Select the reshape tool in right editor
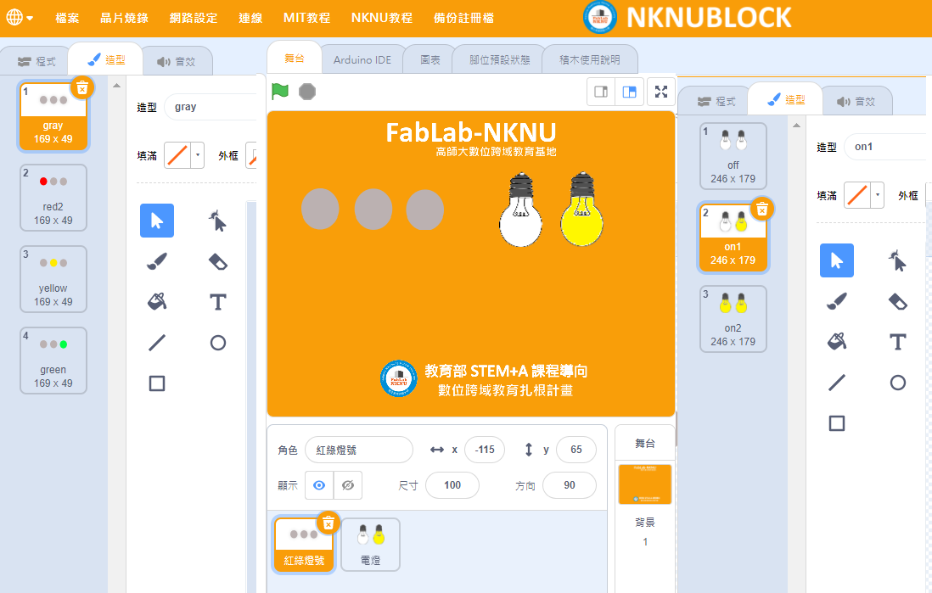This screenshot has height=593, width=932. tap(897, 260)
